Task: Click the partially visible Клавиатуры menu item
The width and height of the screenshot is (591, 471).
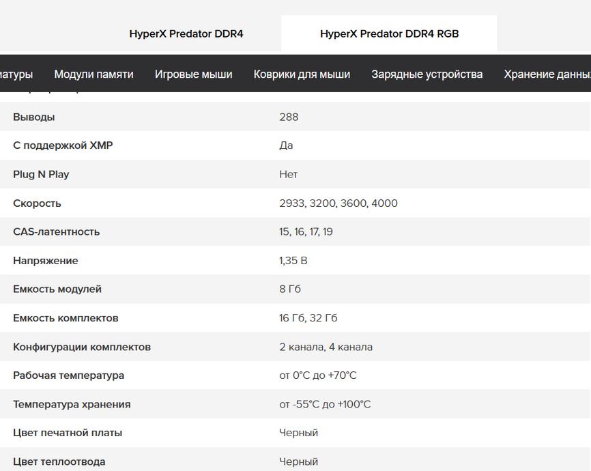Action: [x=16, y=74]
